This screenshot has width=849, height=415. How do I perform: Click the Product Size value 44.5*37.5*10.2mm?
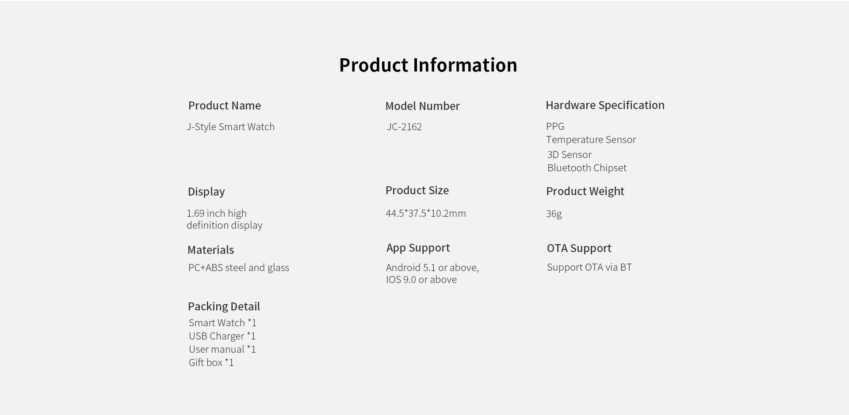426,213
